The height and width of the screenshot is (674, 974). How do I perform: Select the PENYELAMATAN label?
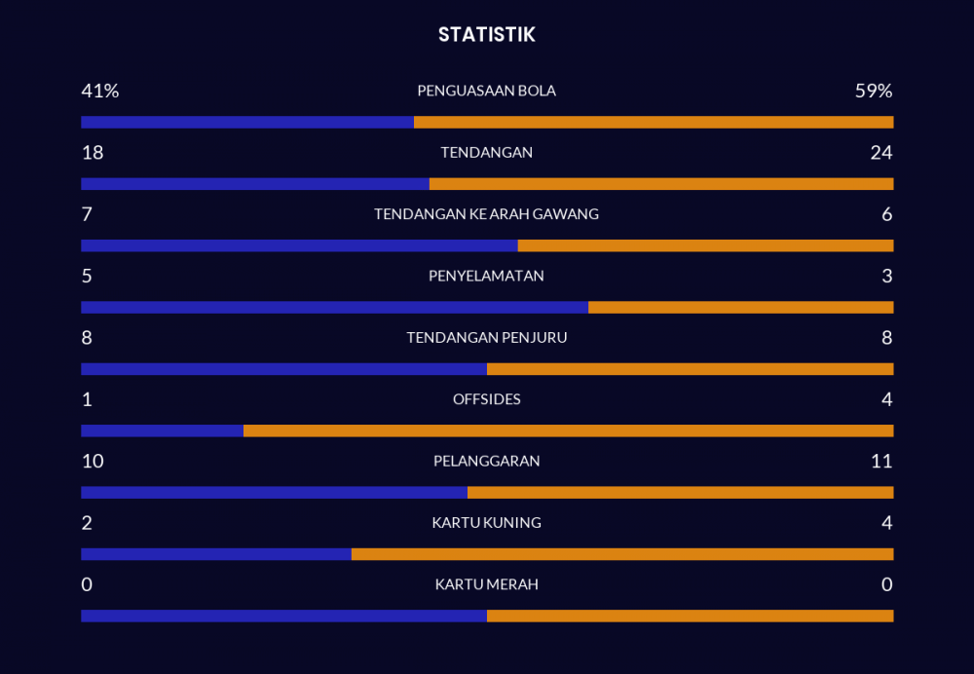tap(486, 276)
